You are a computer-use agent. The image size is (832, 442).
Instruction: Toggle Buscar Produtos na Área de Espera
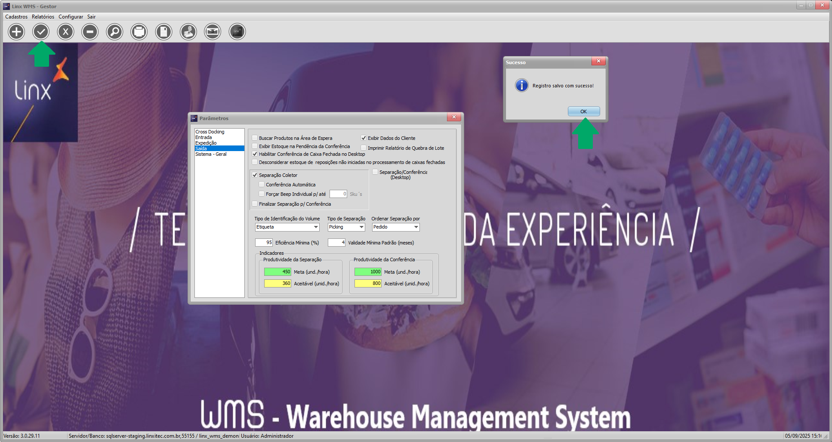255,138
